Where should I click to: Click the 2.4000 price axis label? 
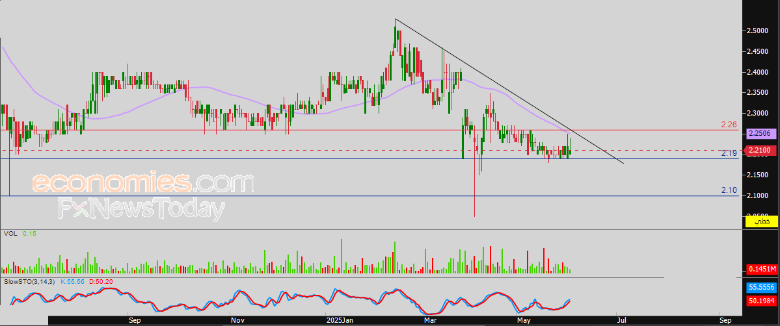pyautogui.click(x=757, y=73)
